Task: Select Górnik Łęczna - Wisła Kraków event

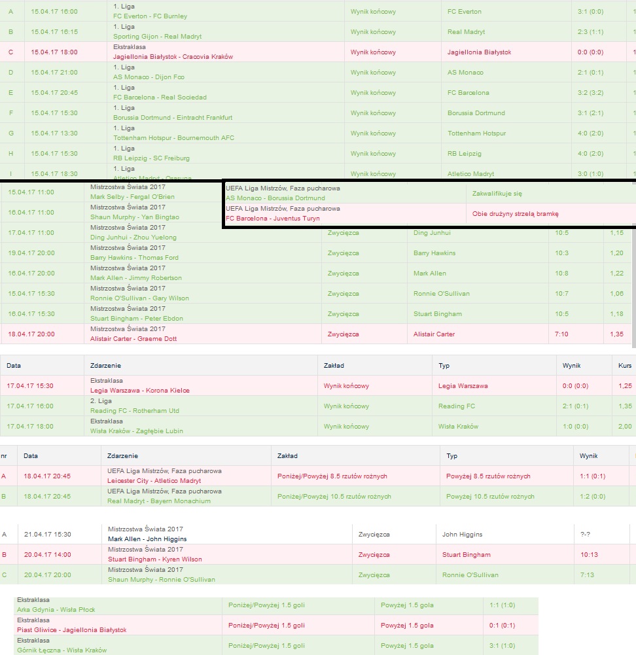Action: [x=62, y=650]
